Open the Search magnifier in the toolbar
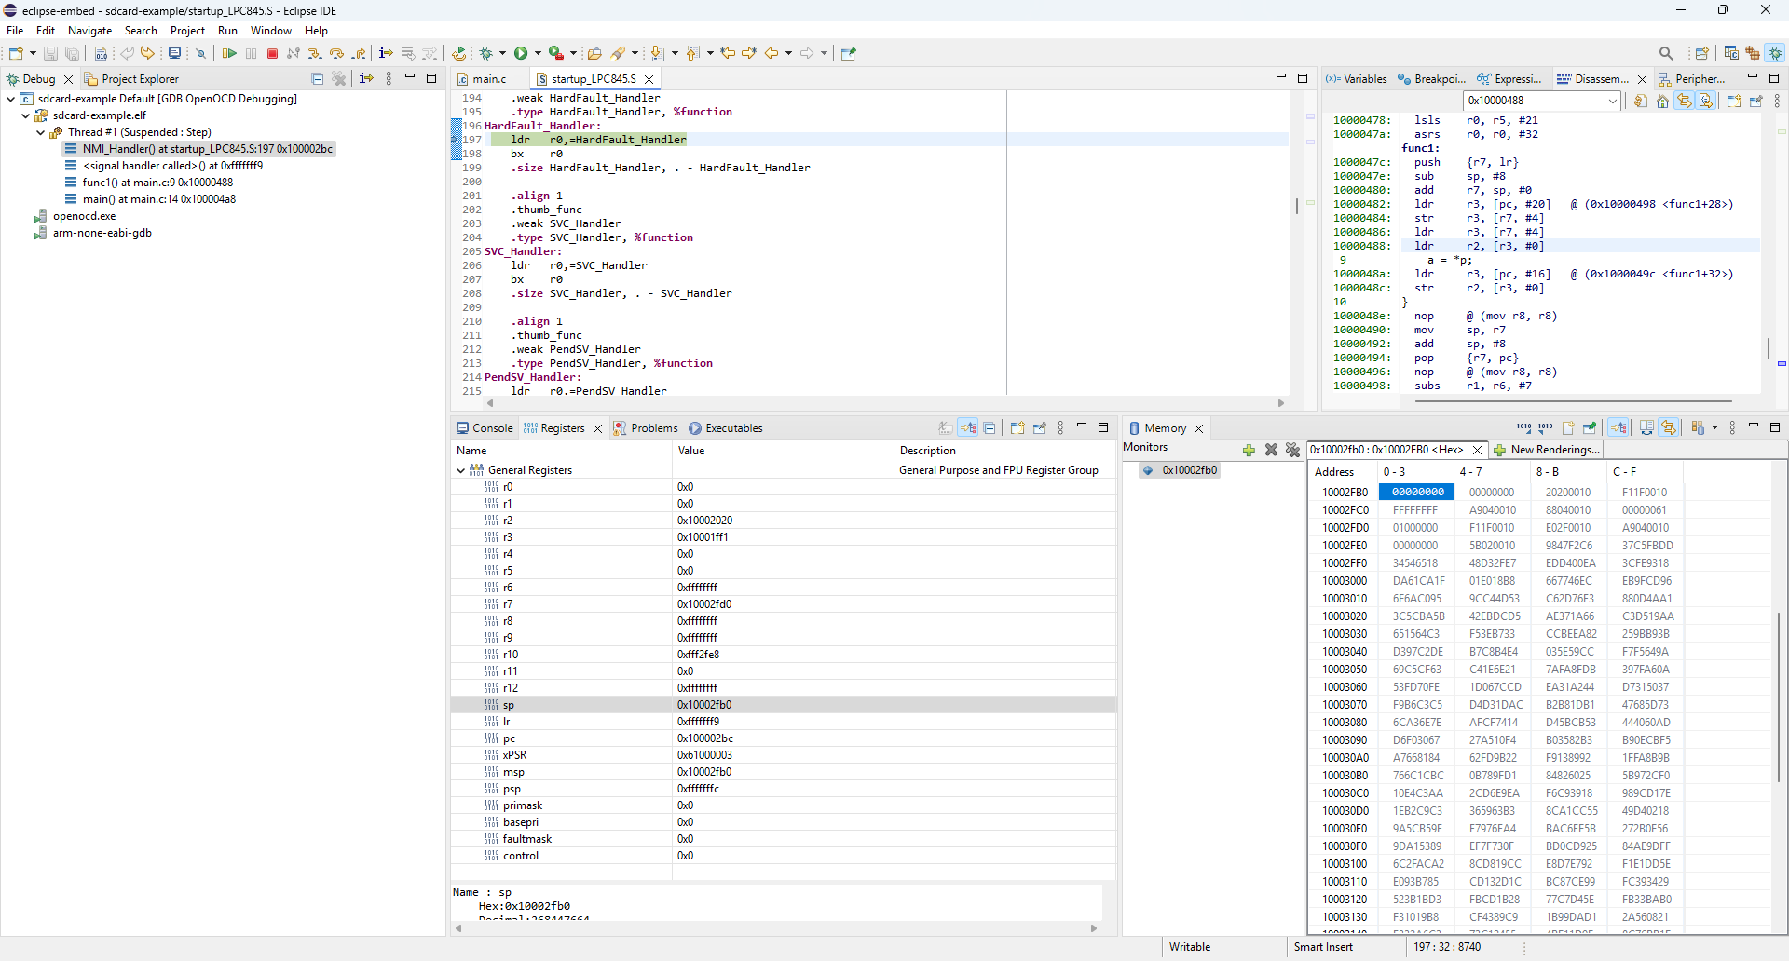Viewport: 1789px width, 961px height. point(1666,53)
